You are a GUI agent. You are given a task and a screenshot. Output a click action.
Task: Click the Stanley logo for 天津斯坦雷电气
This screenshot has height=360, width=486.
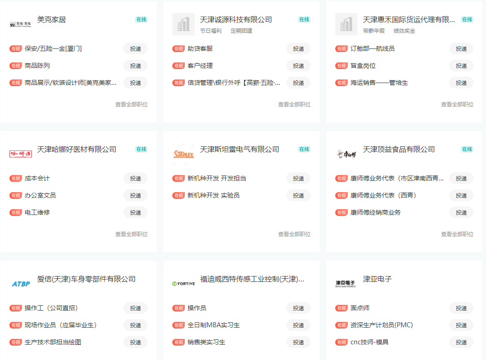(x=184, y=154)
